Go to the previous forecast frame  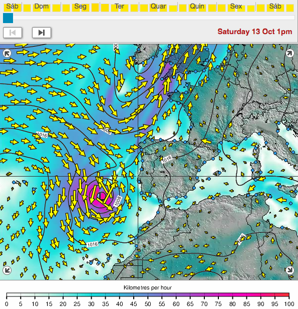13,33
